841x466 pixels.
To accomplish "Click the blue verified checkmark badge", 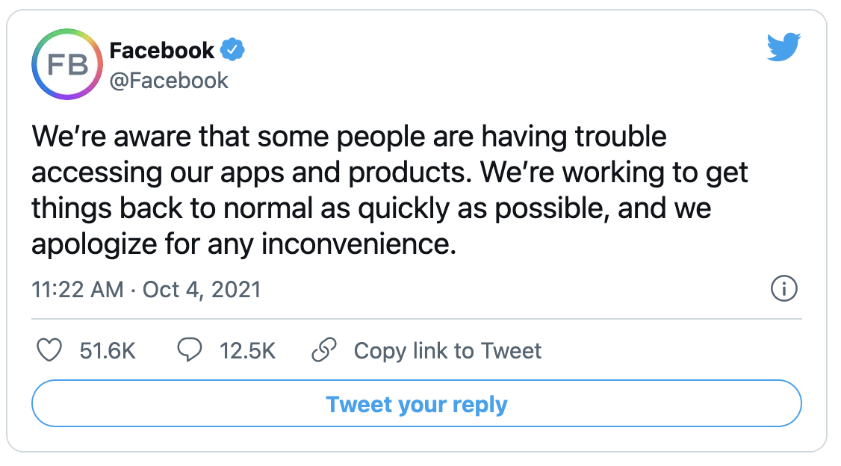I will (x=233, y=51).
